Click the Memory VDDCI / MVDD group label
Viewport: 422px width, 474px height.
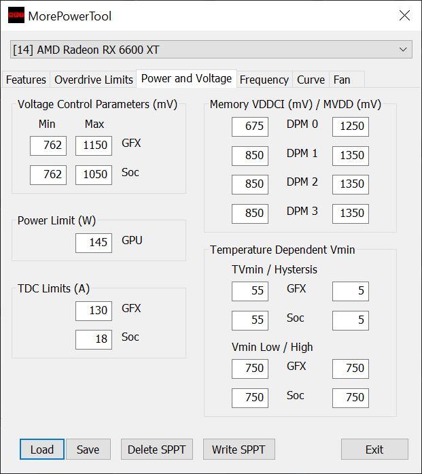click(x=296, y=104)
